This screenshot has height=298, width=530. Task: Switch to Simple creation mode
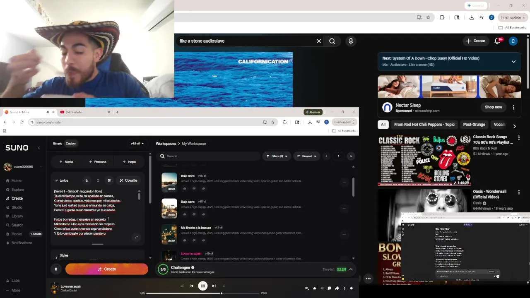point(58,144)
